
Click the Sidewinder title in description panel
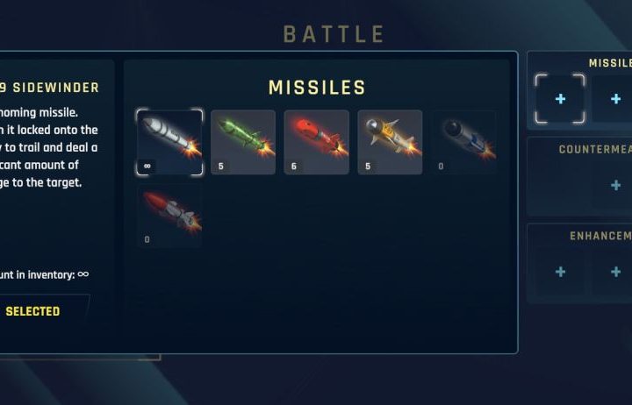(x=49, y=88)
